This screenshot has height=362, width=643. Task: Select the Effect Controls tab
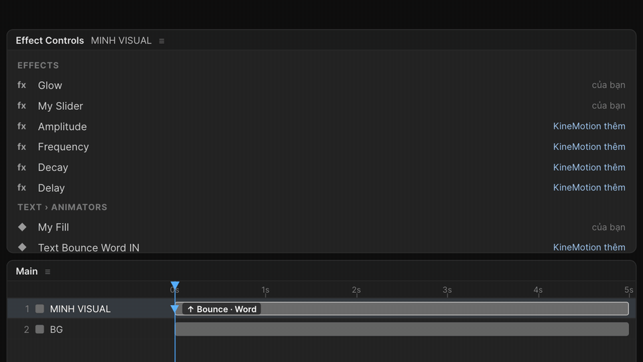50,41
